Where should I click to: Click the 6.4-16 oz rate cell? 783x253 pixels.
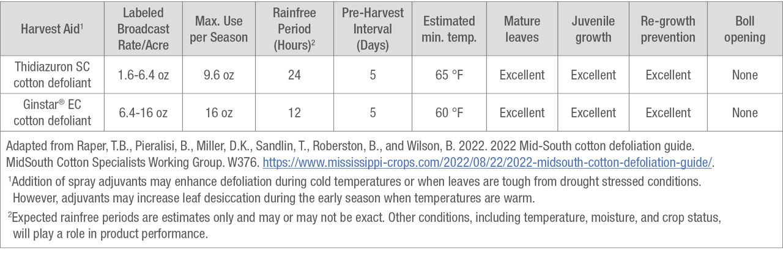144,113
